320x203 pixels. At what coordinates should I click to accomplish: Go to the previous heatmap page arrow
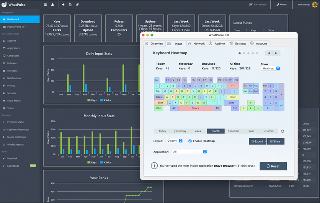269,53
